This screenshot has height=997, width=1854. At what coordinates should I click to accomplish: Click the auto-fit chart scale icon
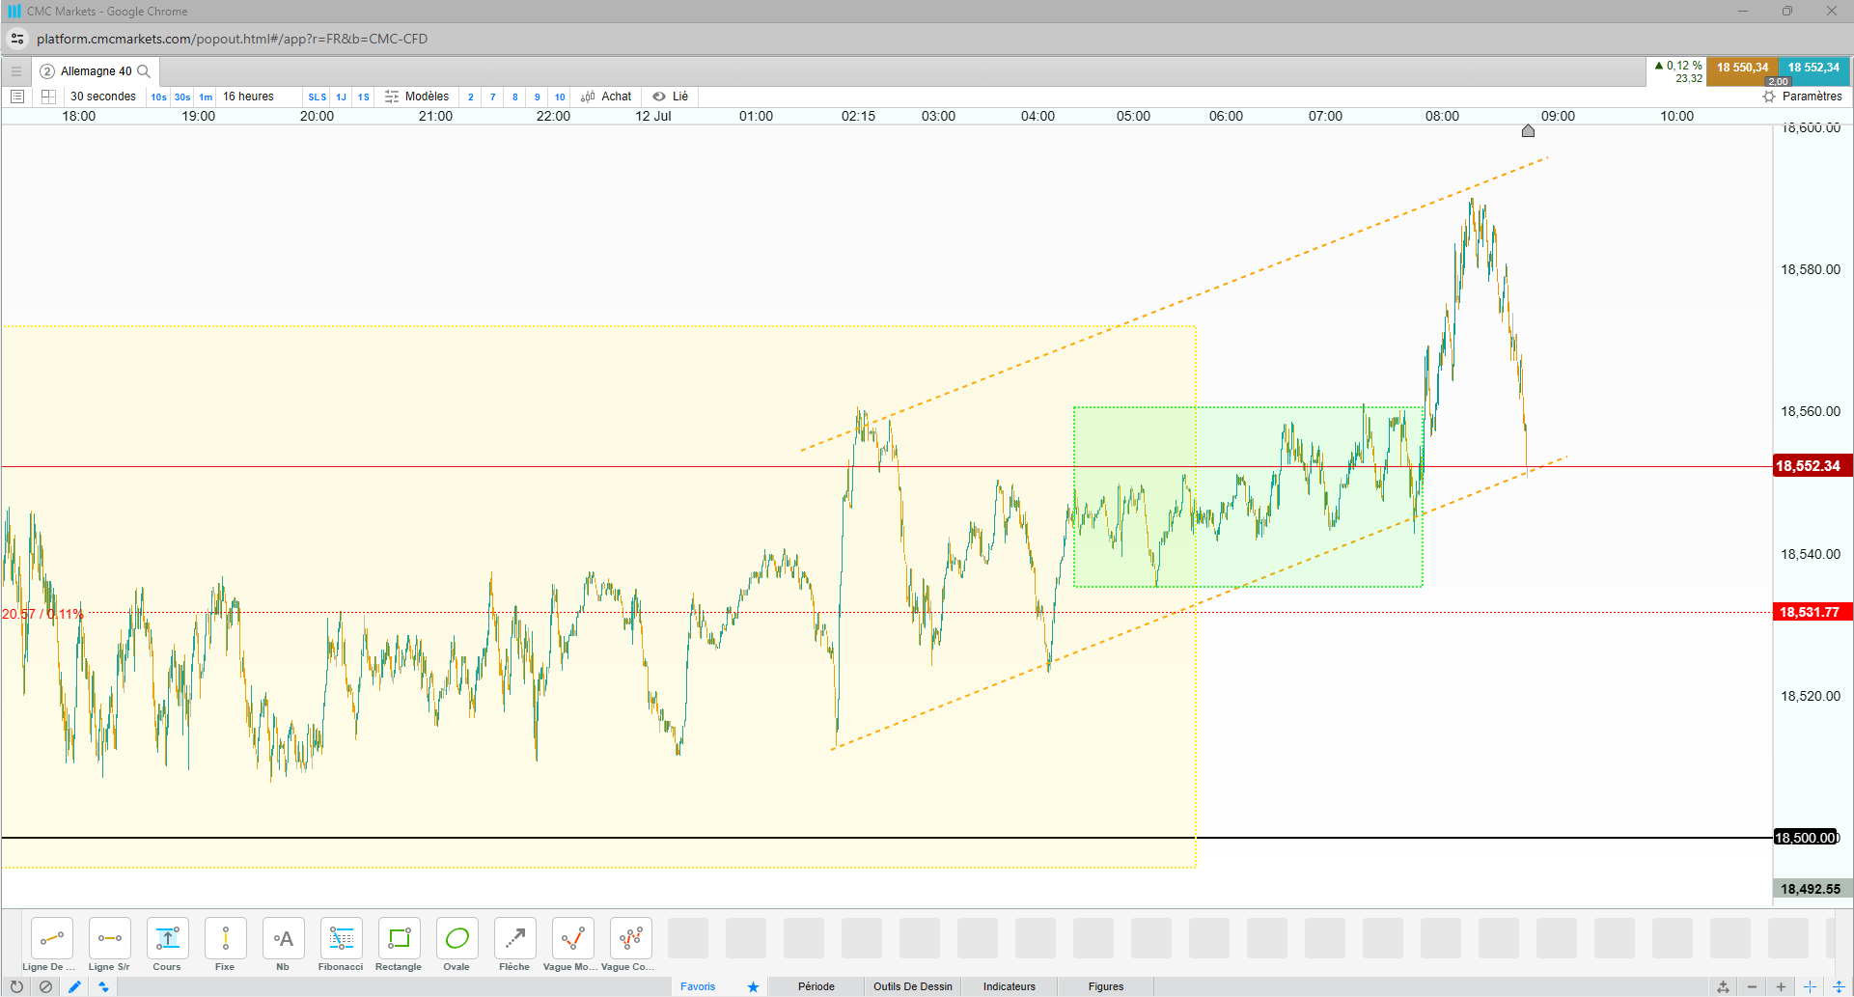(1723, 986)
